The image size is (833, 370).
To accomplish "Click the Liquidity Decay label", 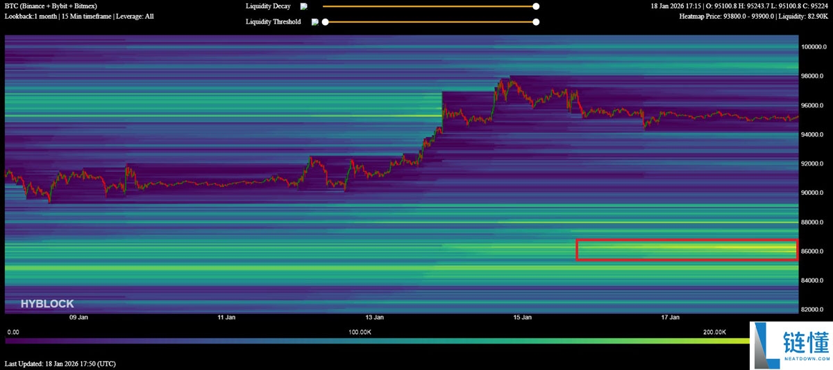I will pyautogui.click(x=269, y=6).
